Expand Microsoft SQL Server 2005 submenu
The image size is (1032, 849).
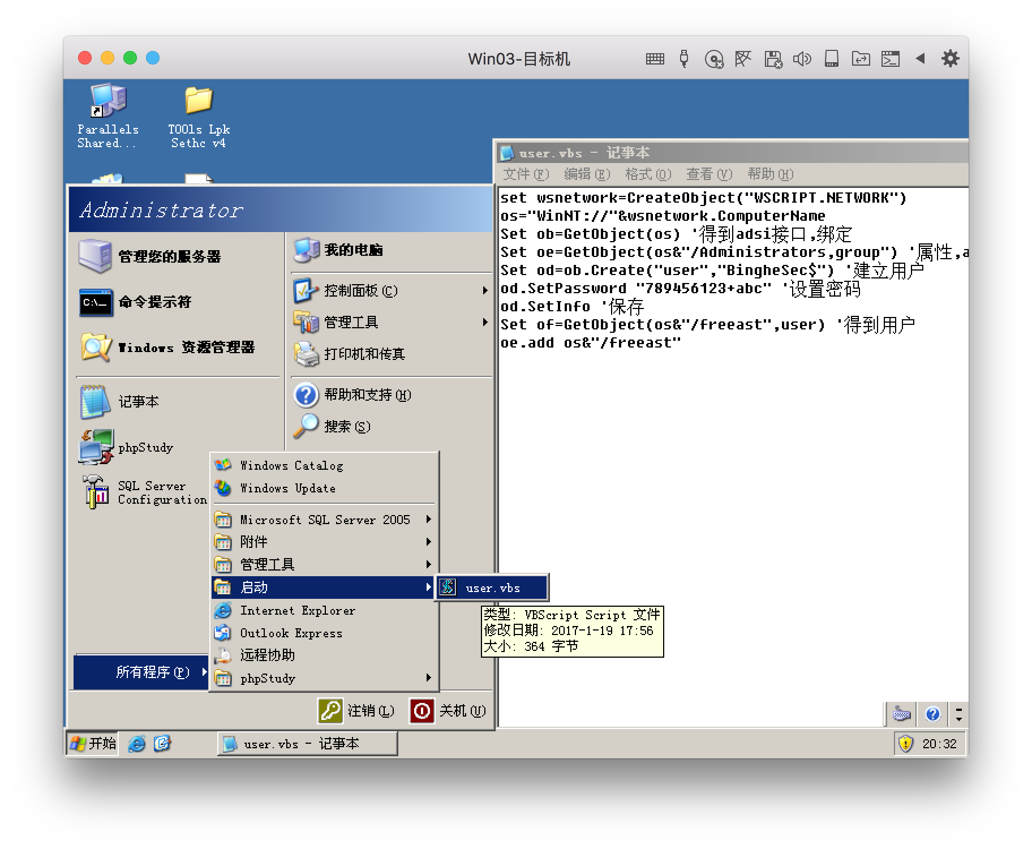click(x=324, y=520)
